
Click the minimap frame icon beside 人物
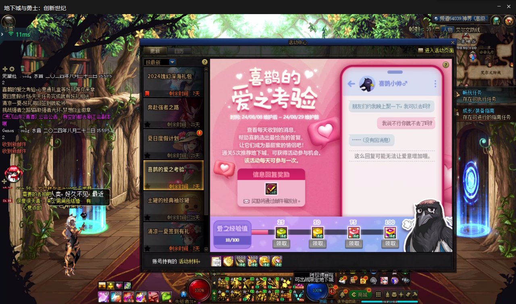437,29
